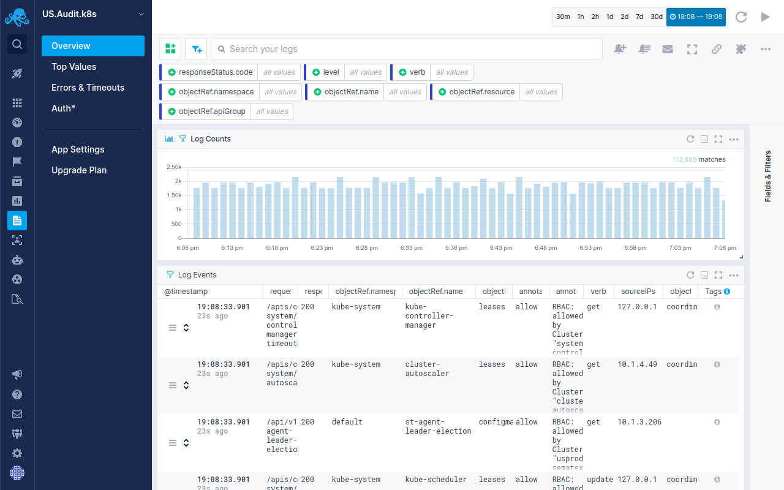Click the email report envelope icon
This screenshot has width=784, height=490.
tap(668, 49)
